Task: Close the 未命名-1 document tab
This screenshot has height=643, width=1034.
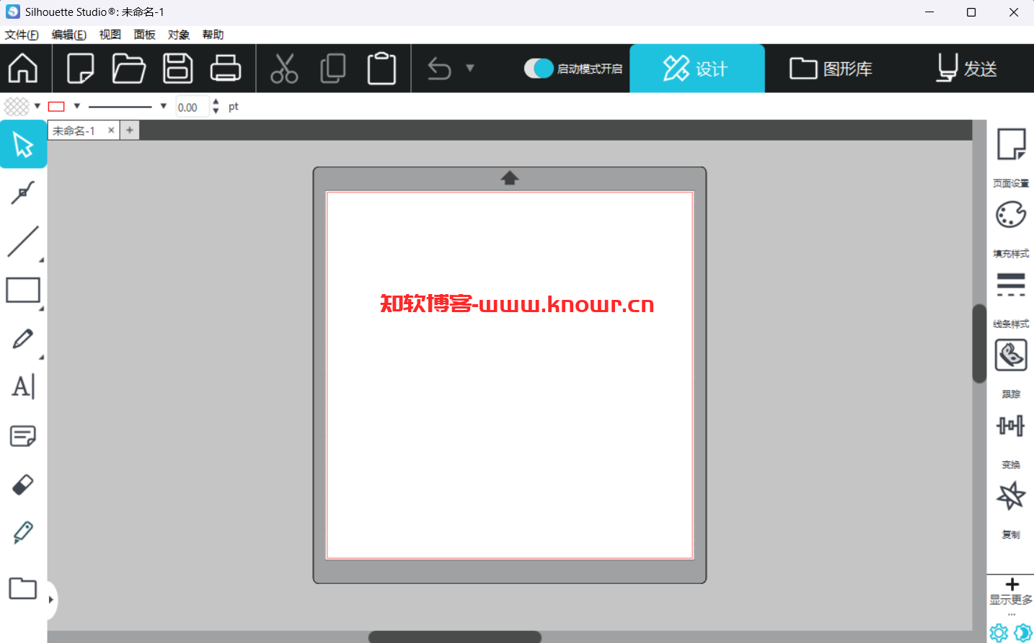Action: (111, 130)
